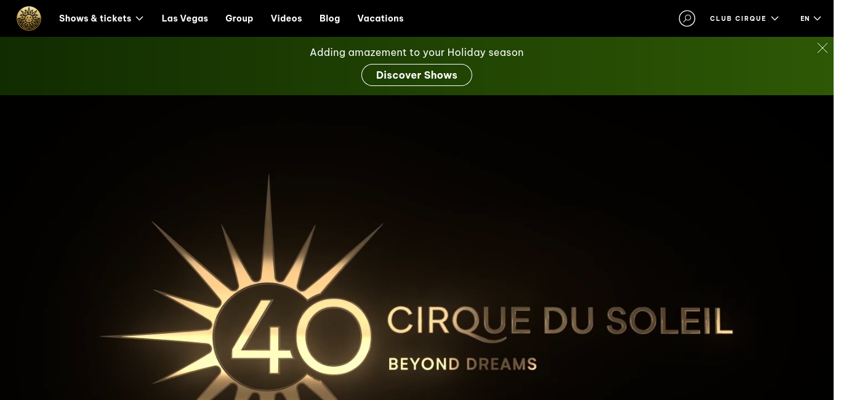The width and height of the screenshot is (841, 400).
Task: Expand the Shows & tickets chevron arrow
Action: [140, 18]
